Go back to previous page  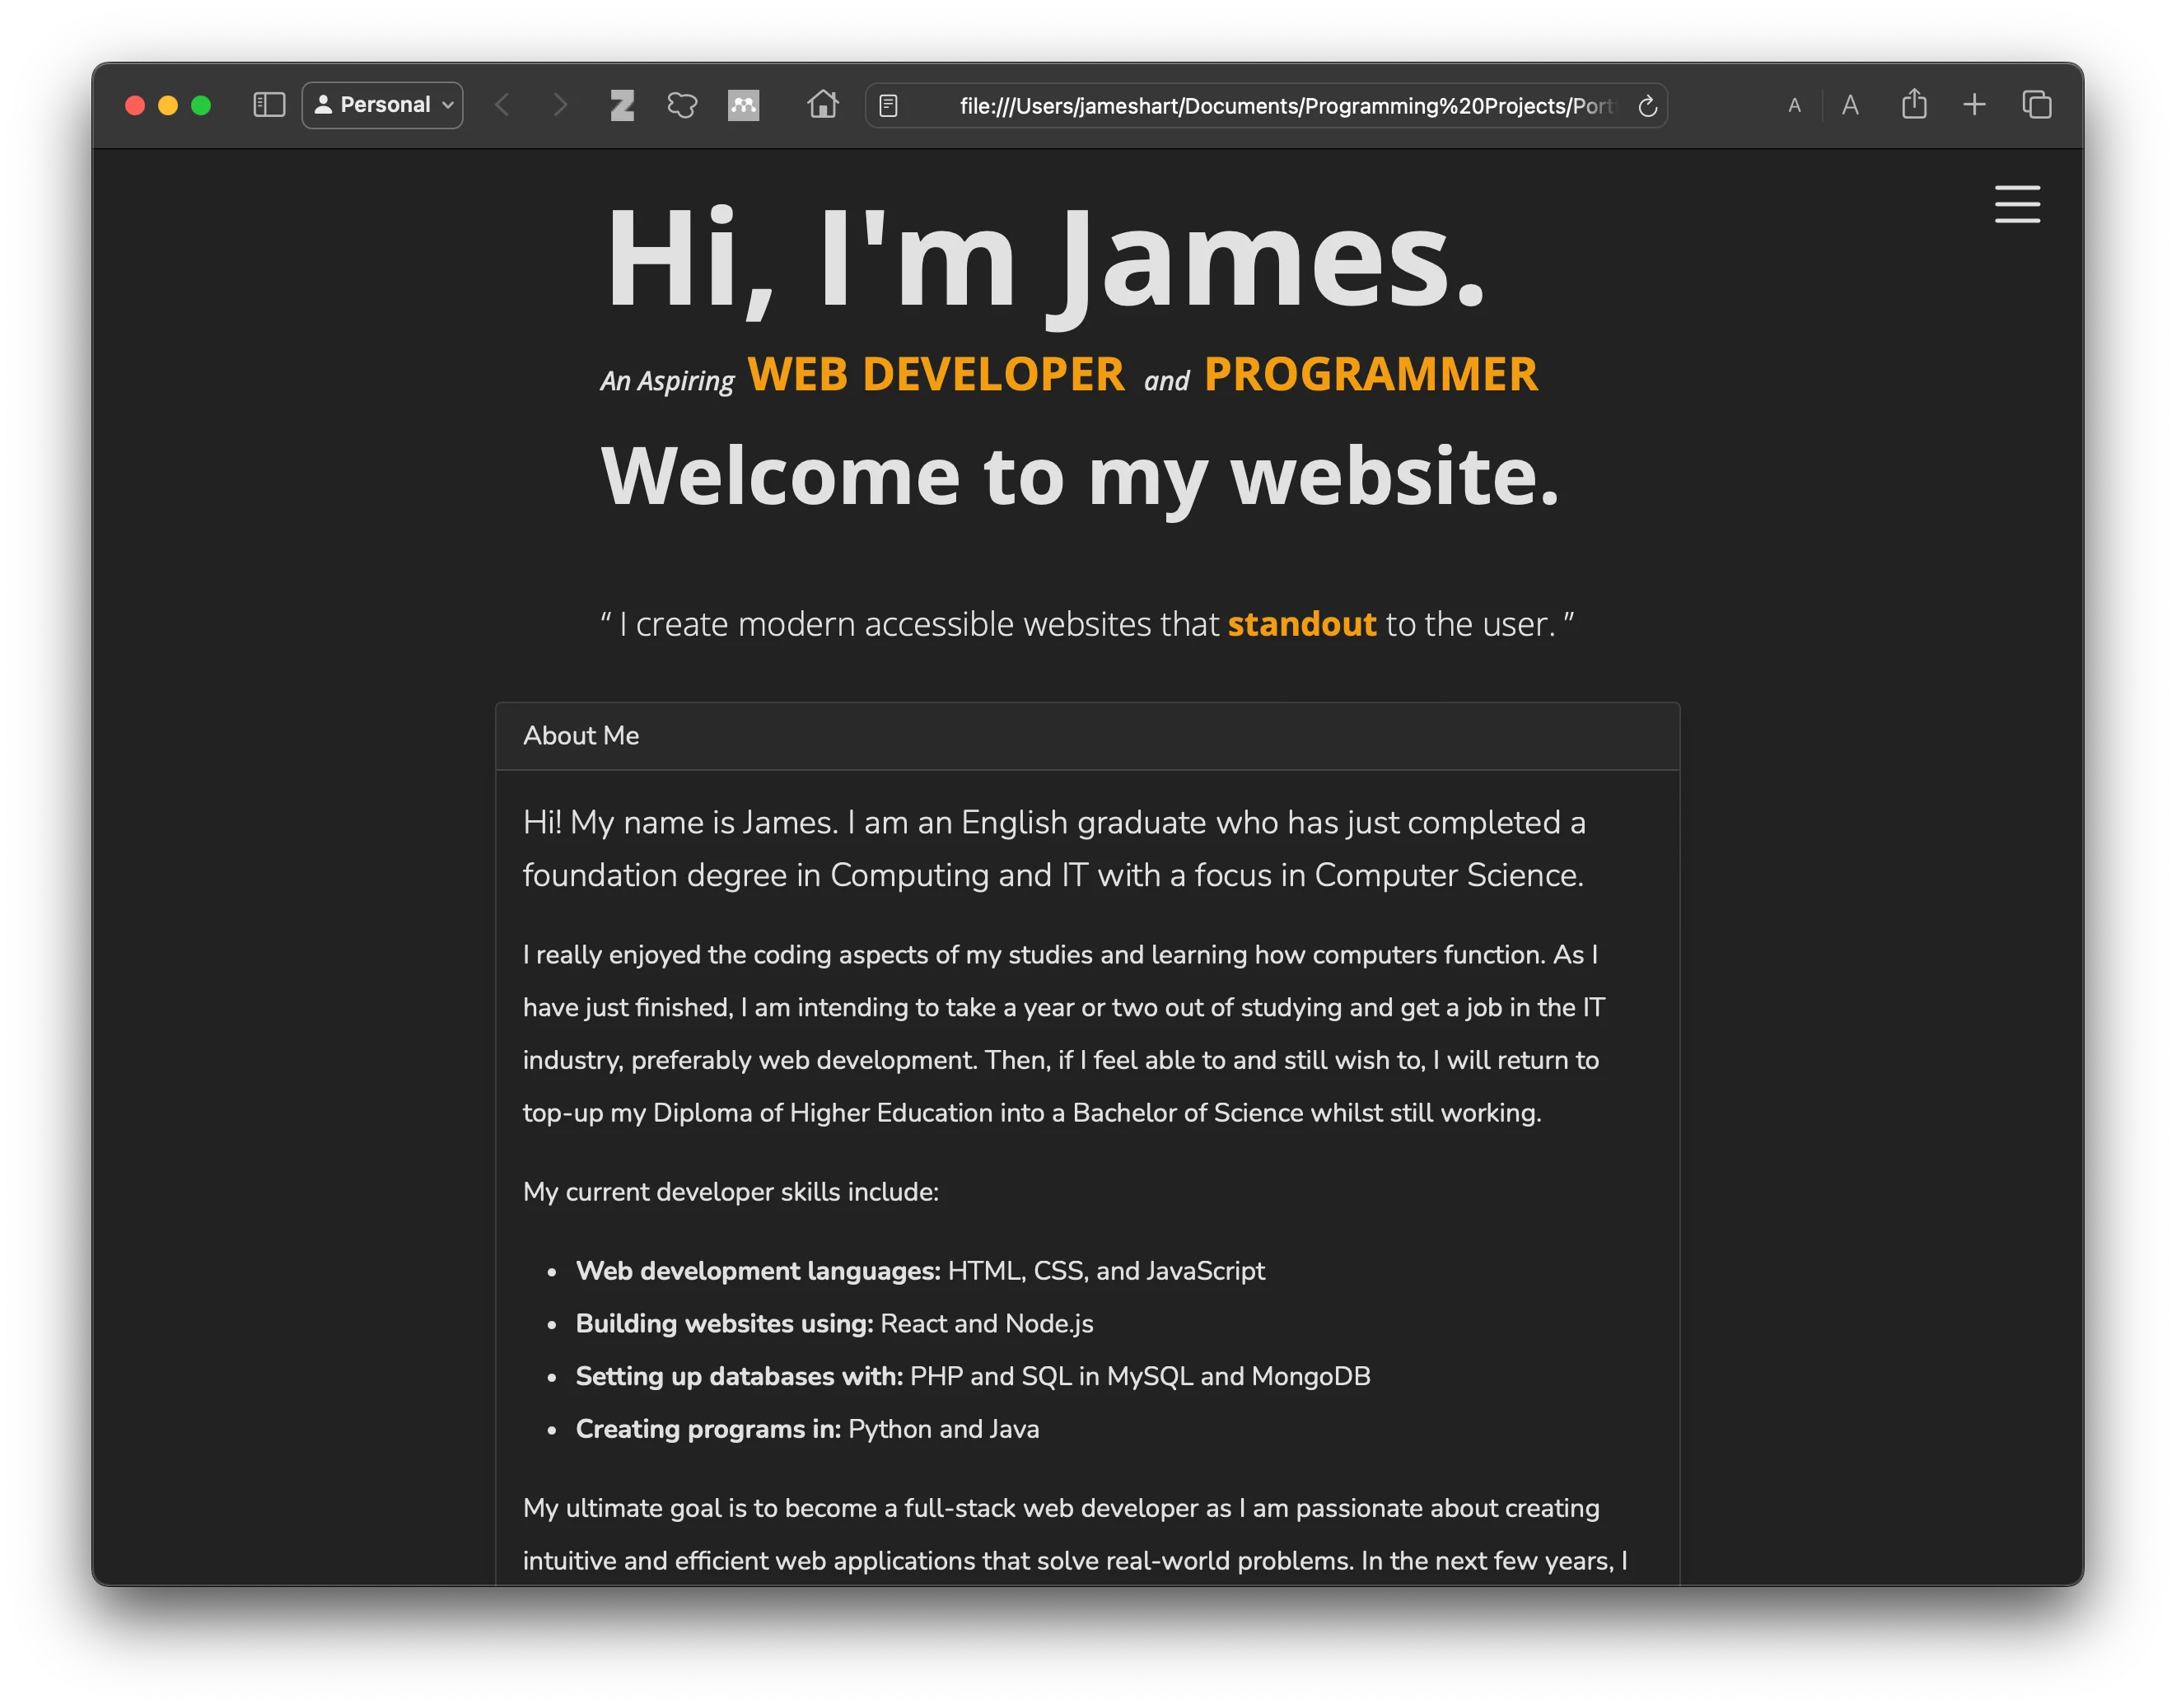502,105
